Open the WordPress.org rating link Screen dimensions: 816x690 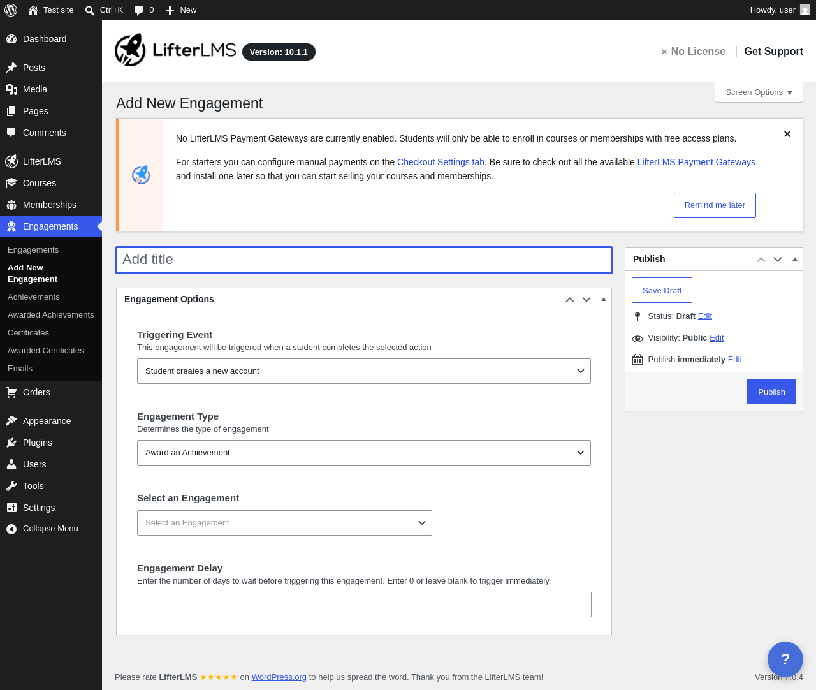[x=279, y=677]
